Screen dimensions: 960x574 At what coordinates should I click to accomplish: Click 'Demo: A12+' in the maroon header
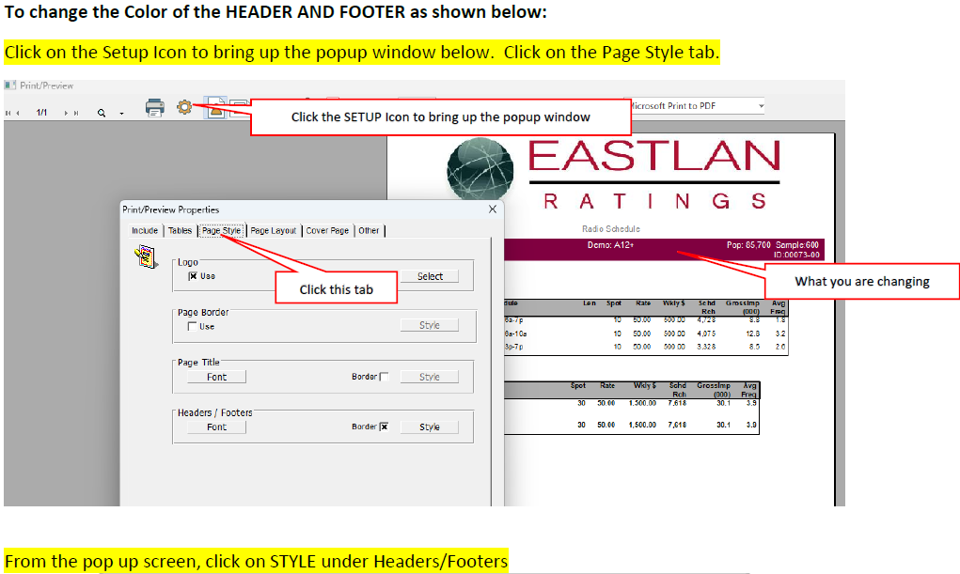coord(610,245)
